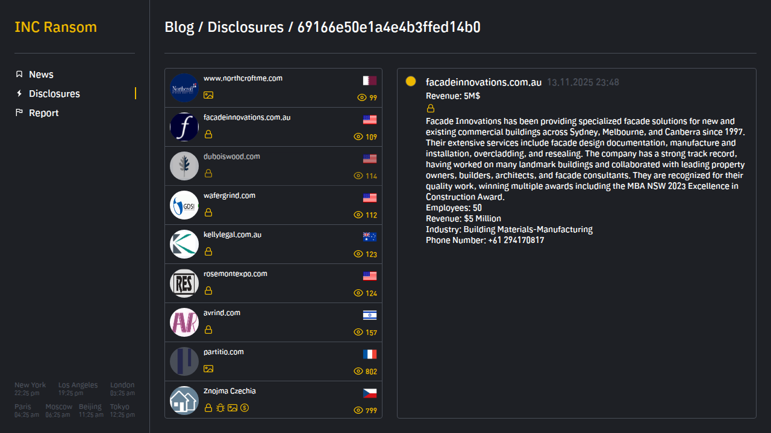Click the eye views icon showing 802
Image resolution: width=771 pixels, height=433 pixels.
click(359, 372)
